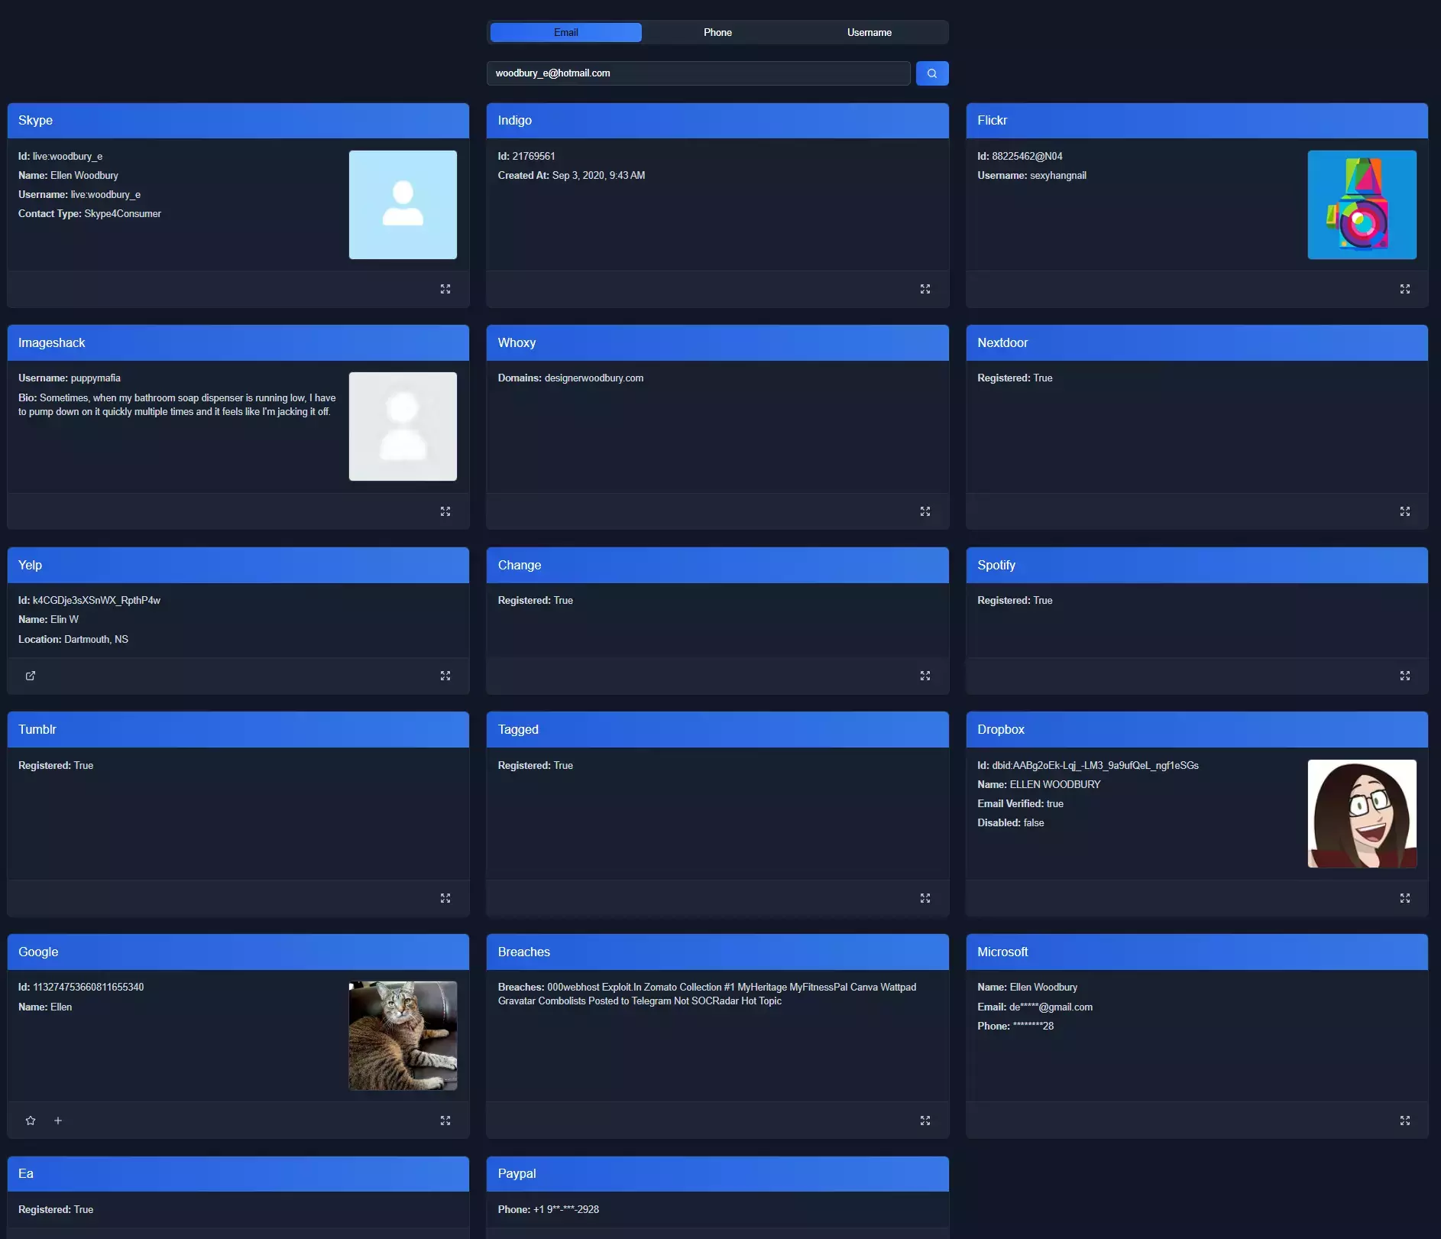Click the Ea card header

tap(238, 1174)
